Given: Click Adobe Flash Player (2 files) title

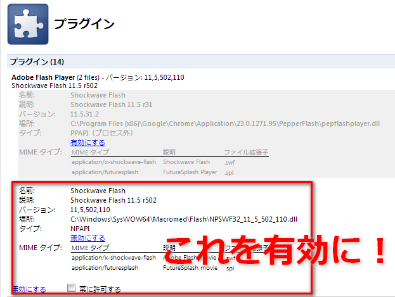Looking at the screenshot, I should [x=55, y=77].
